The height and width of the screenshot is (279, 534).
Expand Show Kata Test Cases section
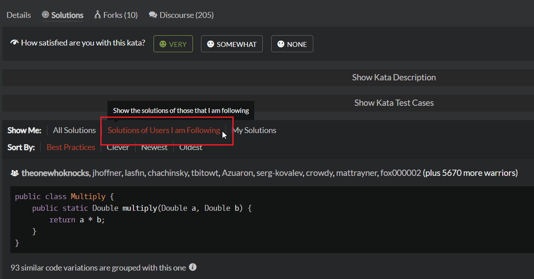click(x=393, y=103)
